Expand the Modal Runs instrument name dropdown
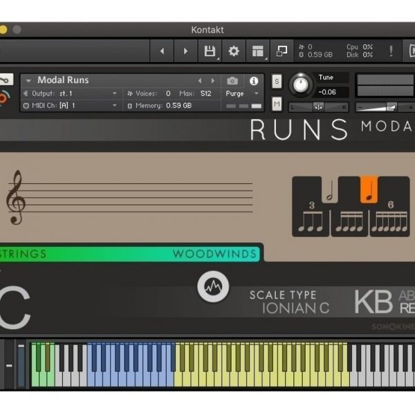 tap(28, 80)
